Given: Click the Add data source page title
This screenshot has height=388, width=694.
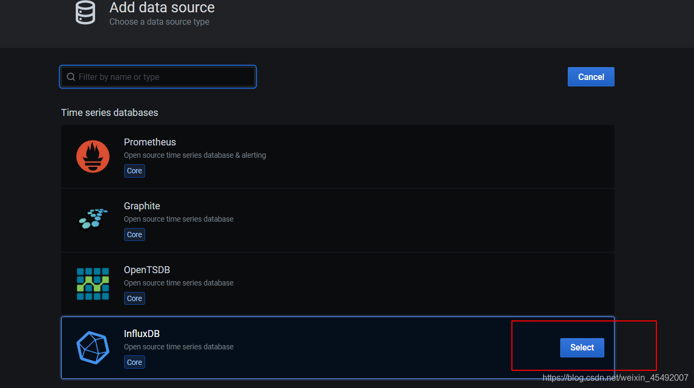Looking at the screenshot, I should [162, 8].
